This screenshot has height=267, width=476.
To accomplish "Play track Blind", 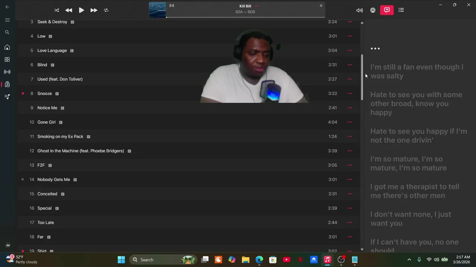I will 188,65.
